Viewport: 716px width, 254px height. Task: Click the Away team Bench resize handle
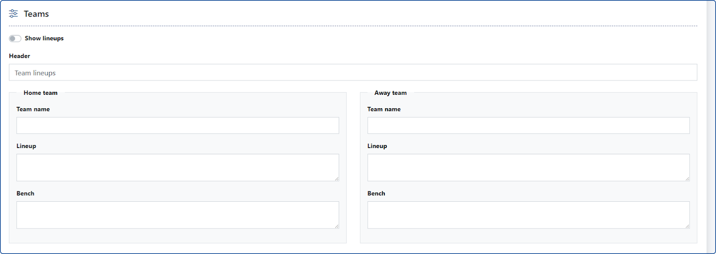click(687, 226)
